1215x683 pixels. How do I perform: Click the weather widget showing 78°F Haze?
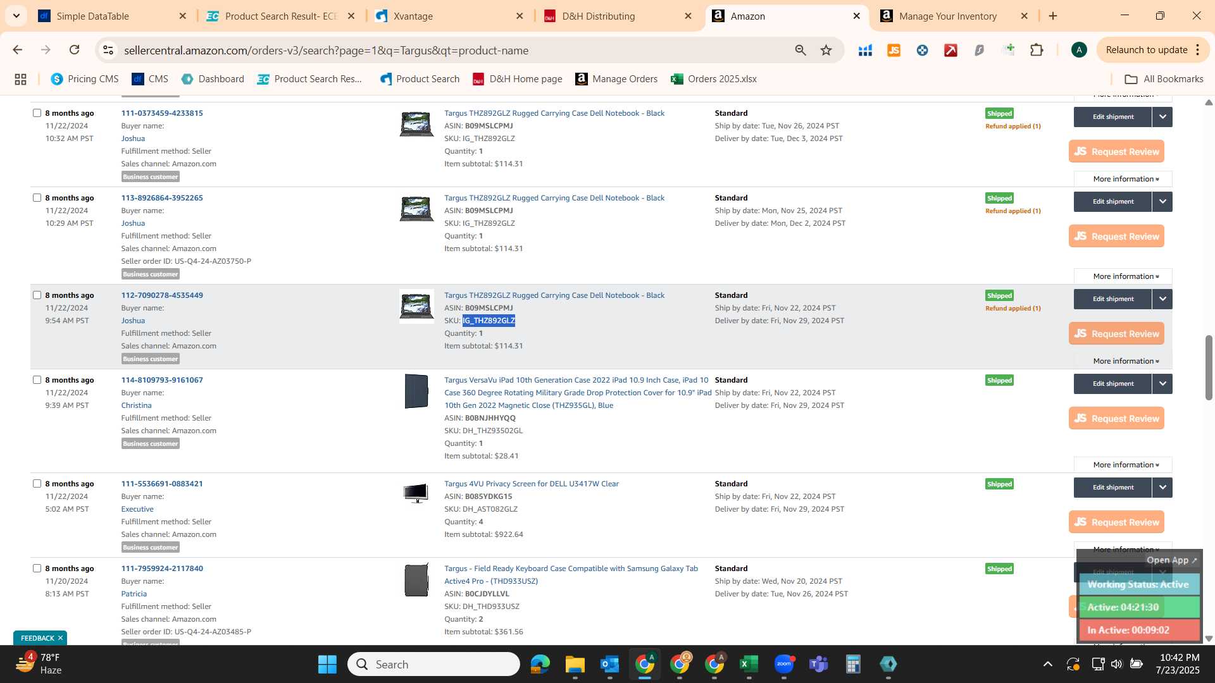pyautogui.click(x=39, y=664)
